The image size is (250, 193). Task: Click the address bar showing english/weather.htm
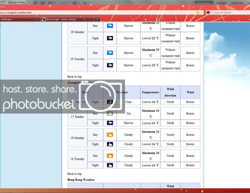(x=97, y=13)
